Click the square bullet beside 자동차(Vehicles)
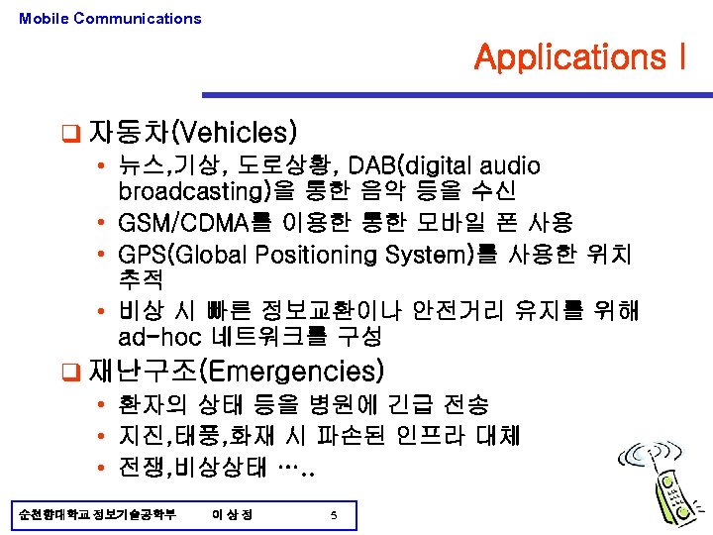The image size is (713, 535). tap(71, 134)
